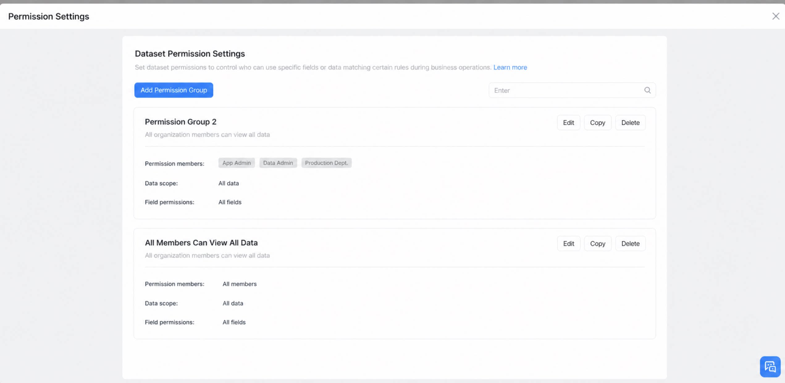Screen dimensions: 785x383
Task: Edit All Members Can View All Data group
Action: [568, 243]
